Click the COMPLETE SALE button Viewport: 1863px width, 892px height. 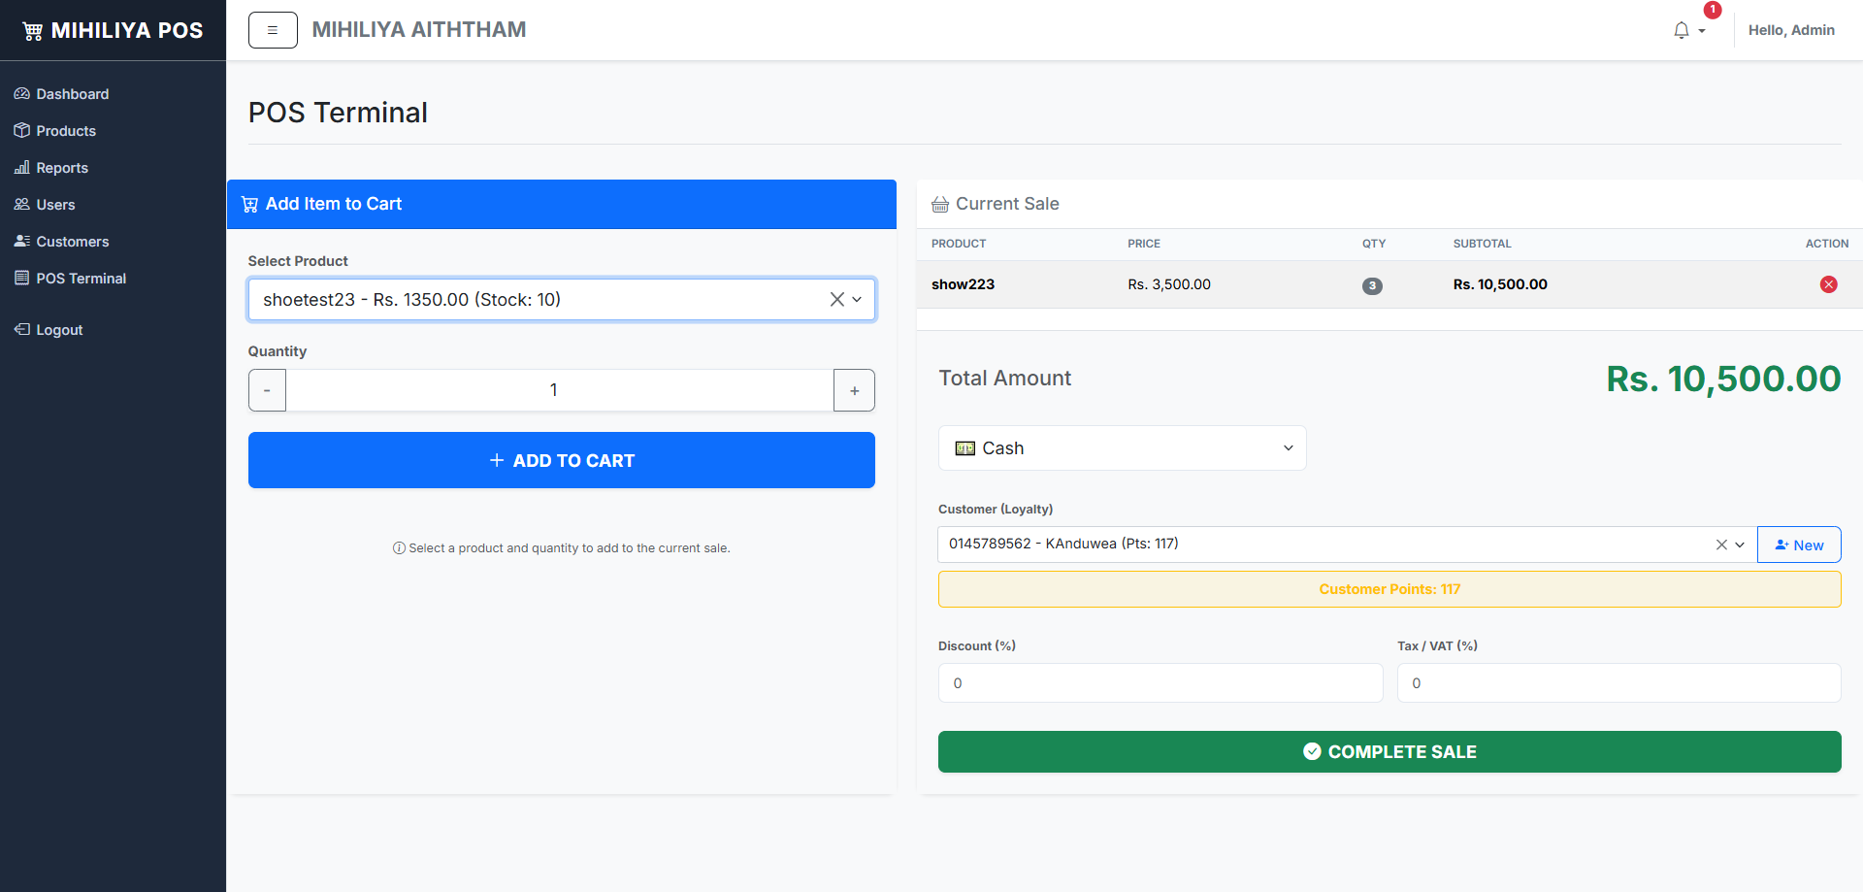click(1389, 752)
